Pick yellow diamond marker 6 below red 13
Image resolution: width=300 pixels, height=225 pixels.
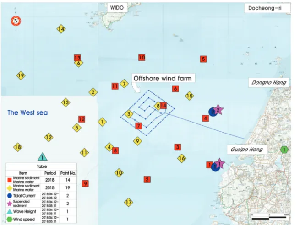pyautogui.click(x=79, y=63)
